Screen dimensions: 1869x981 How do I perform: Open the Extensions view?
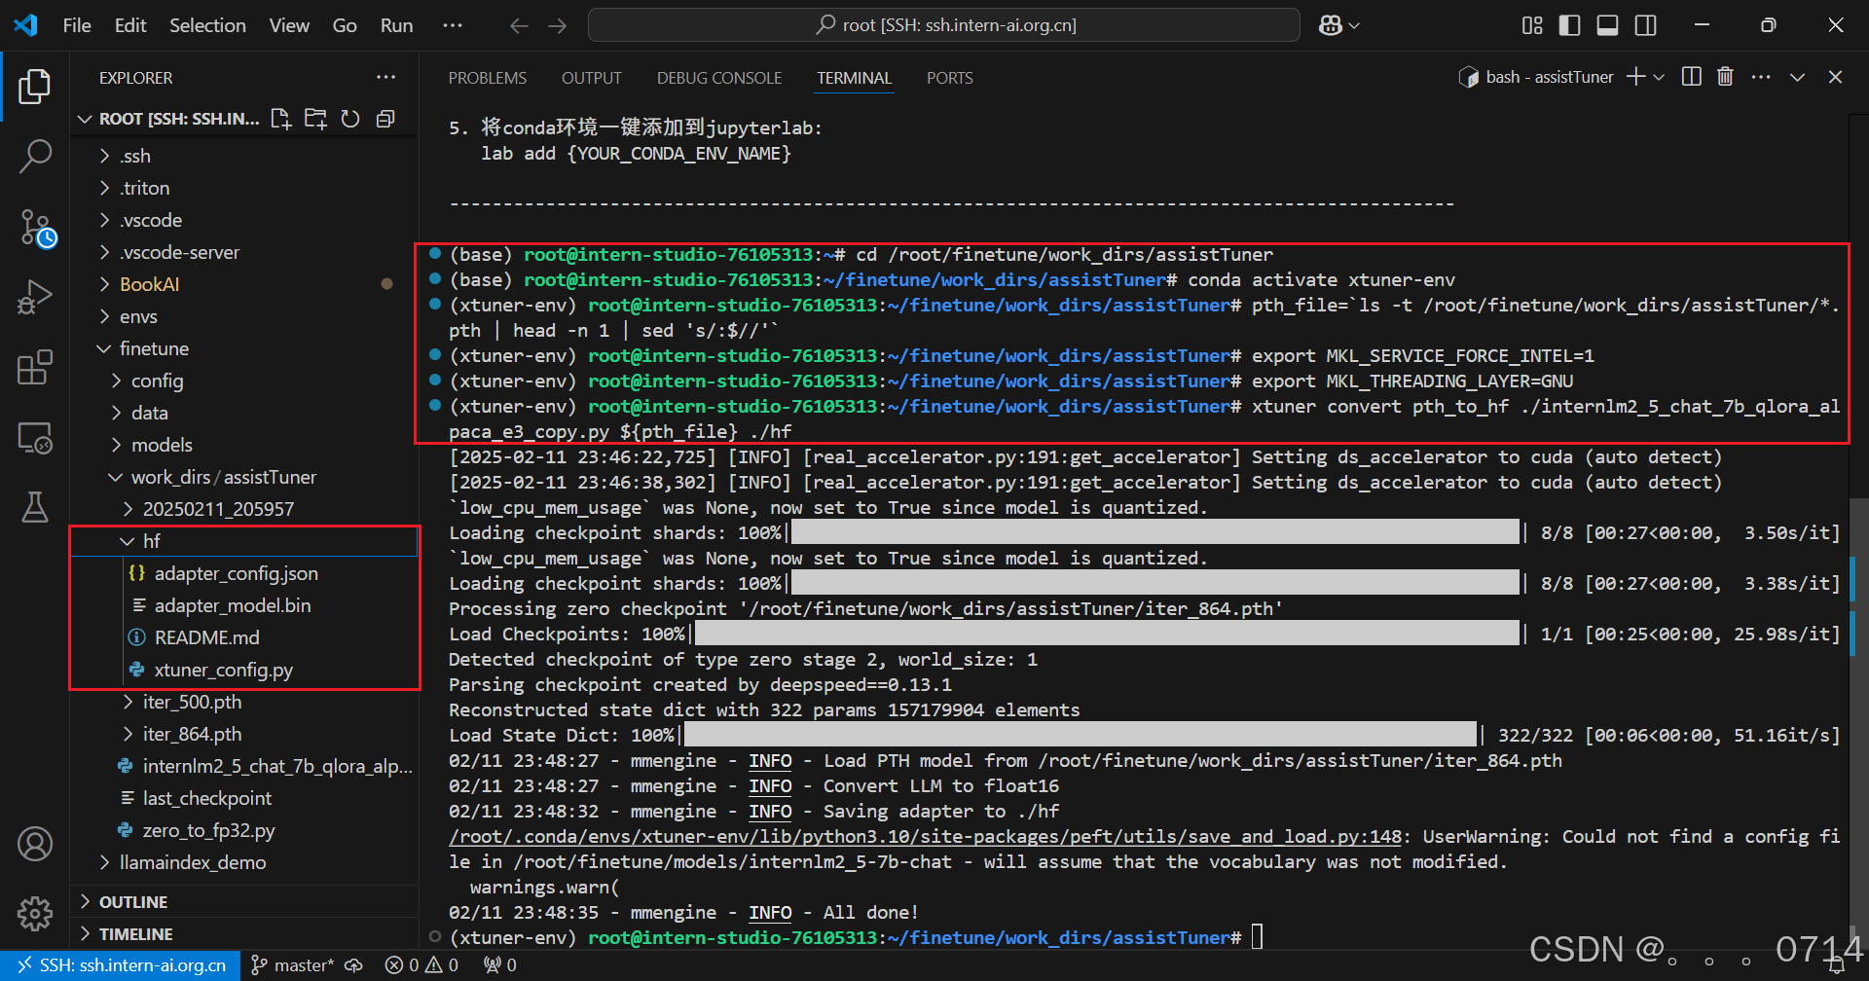(x=35, y=368)
